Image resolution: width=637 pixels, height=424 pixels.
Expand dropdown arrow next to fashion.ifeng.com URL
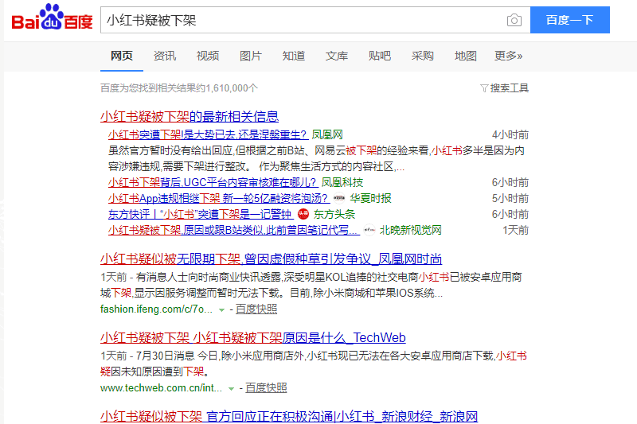(x=221, y=310)
